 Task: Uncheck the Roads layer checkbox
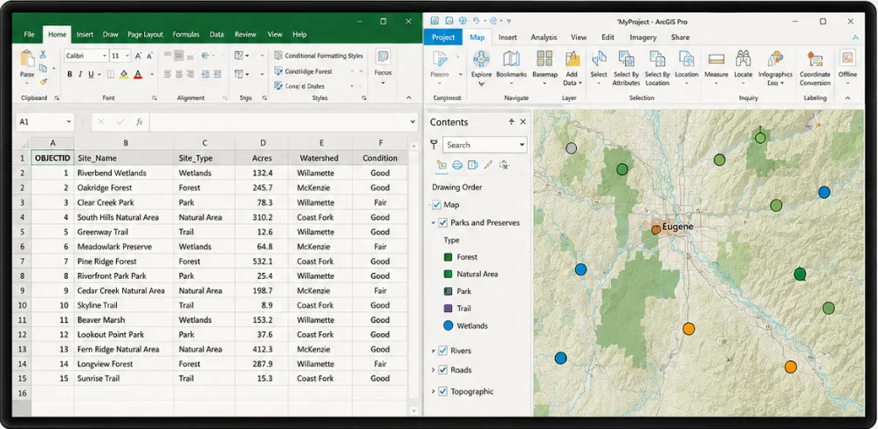click(442, 370)
